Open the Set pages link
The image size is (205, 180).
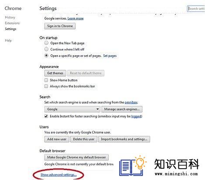(110, 56)
